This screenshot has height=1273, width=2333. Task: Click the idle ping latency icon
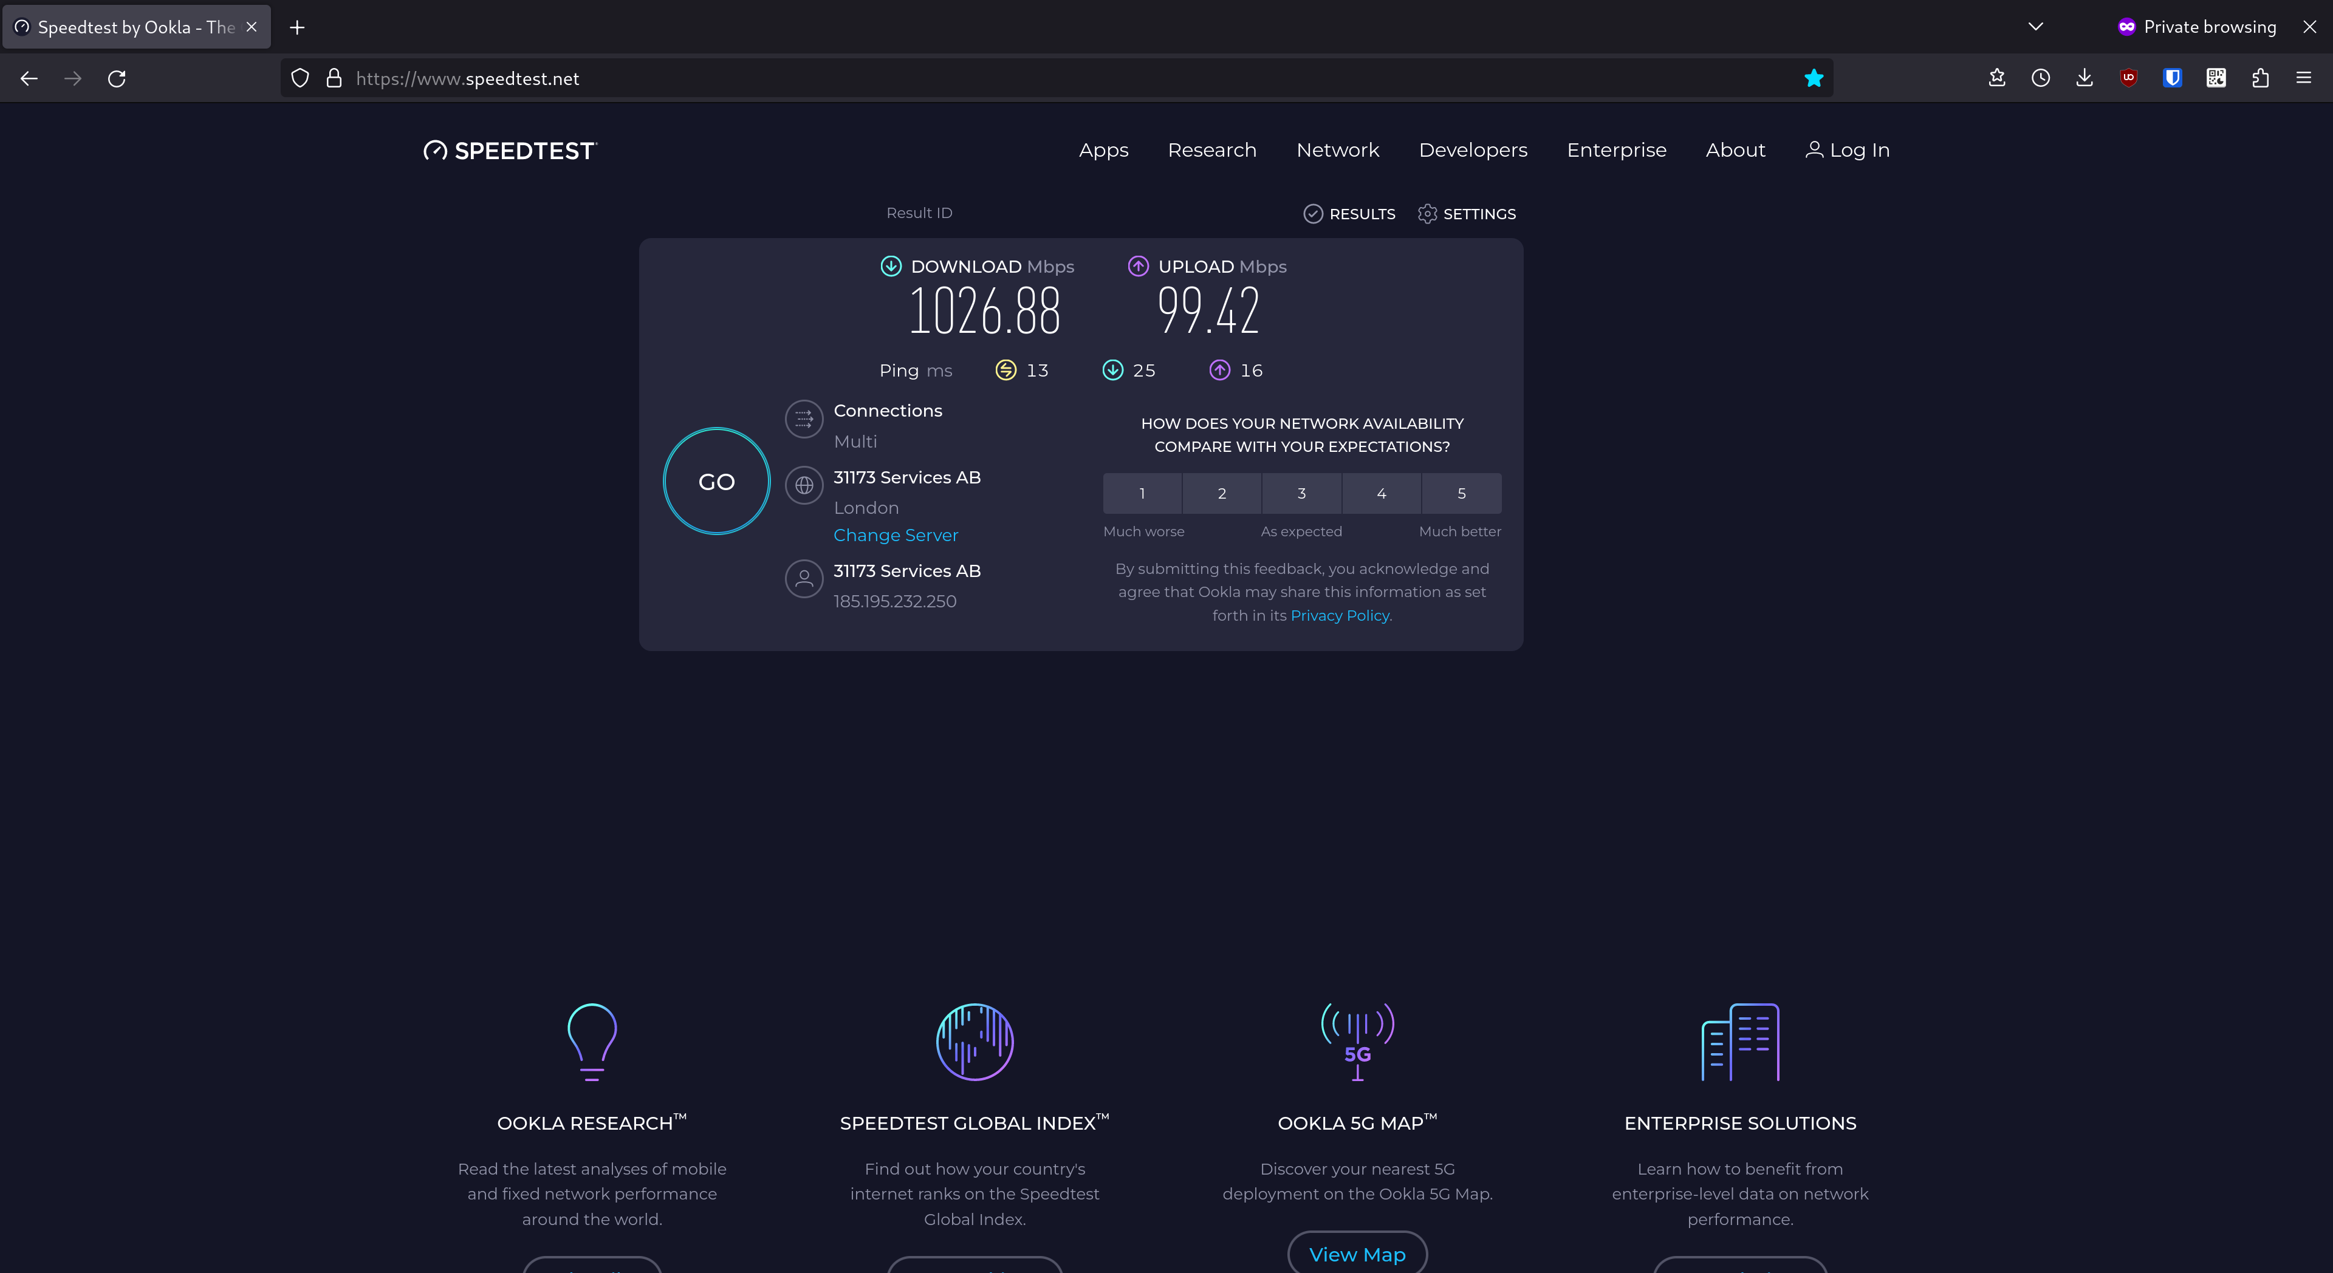point(1005,370)
